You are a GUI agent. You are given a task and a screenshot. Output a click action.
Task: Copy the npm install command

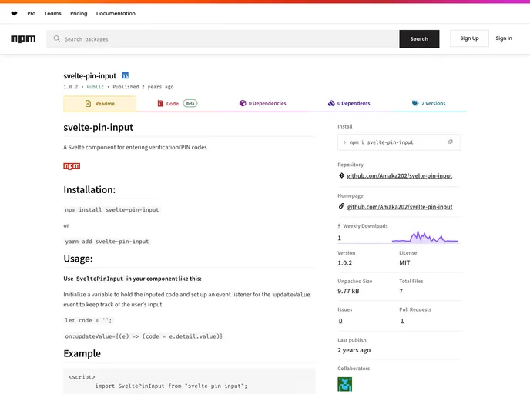click(450, 142)
